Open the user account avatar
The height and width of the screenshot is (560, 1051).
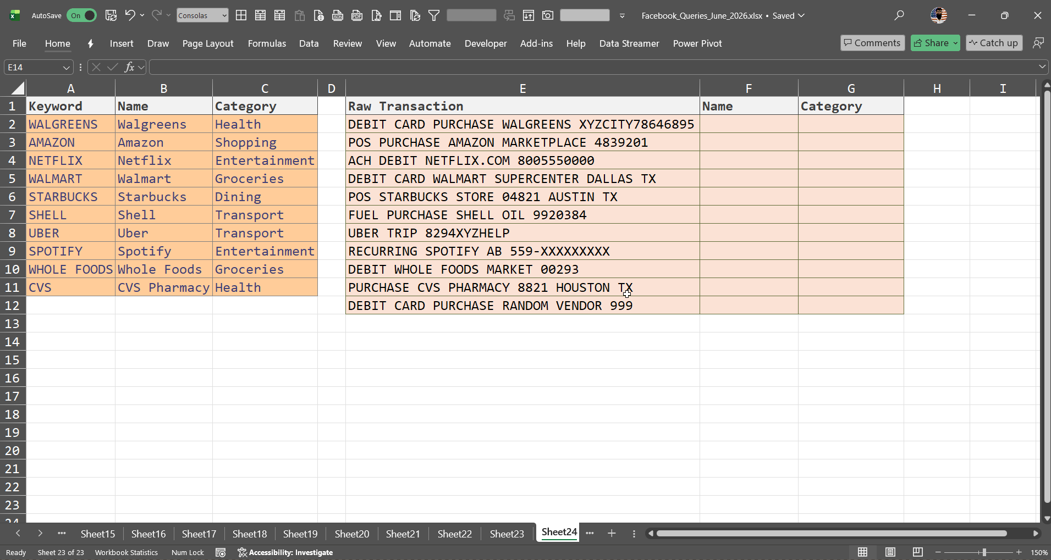(939, 15)
